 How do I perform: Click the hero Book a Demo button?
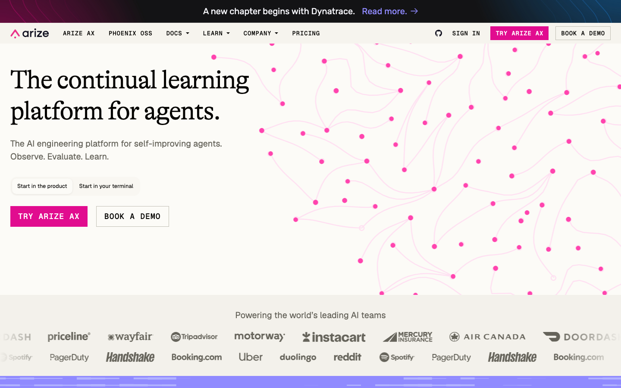pos(132,216)
